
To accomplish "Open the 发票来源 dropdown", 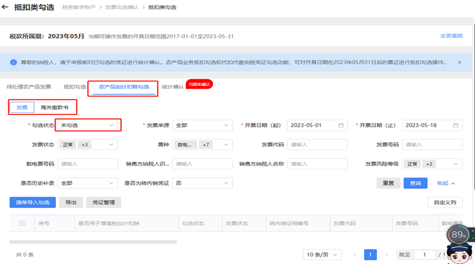I will point(202,125).
